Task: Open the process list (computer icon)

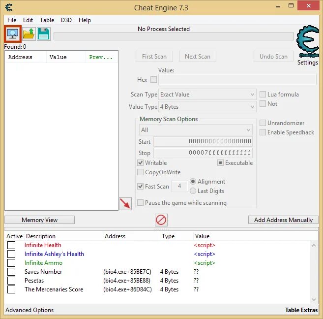Action: [x=13, y=34]
